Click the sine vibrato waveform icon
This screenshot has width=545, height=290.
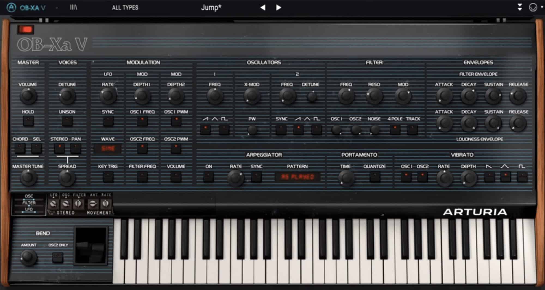pyautogui.click(x=506, y=176)
